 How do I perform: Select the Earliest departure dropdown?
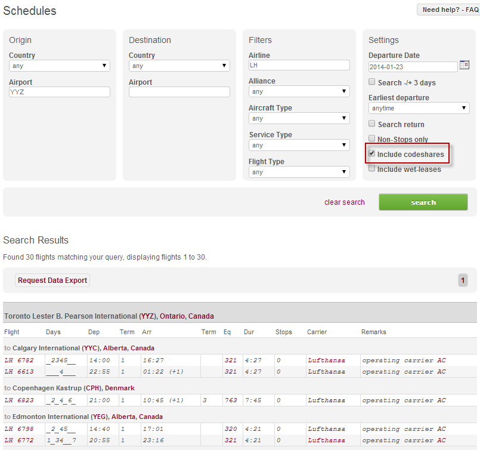pos(419,108)
